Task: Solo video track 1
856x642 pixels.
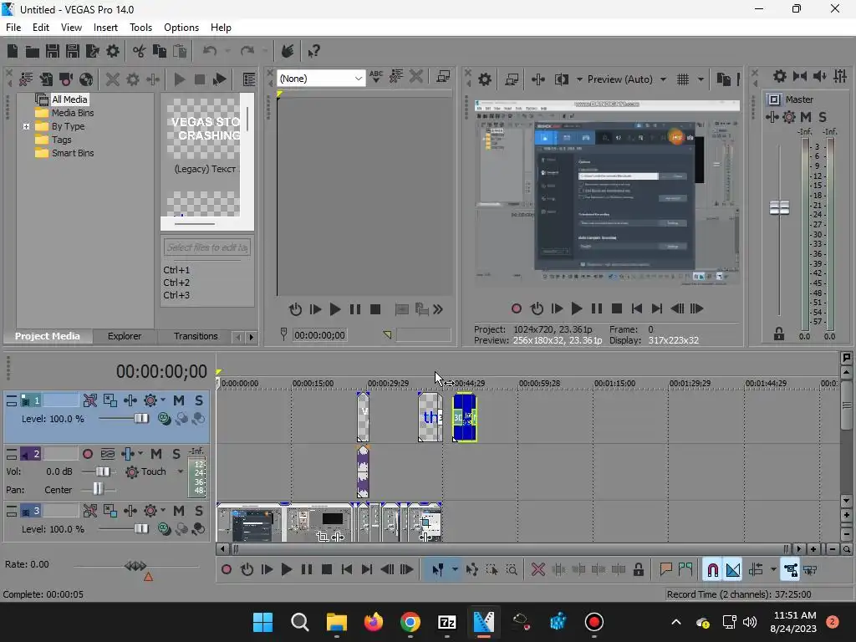Action: click(199, 400)
